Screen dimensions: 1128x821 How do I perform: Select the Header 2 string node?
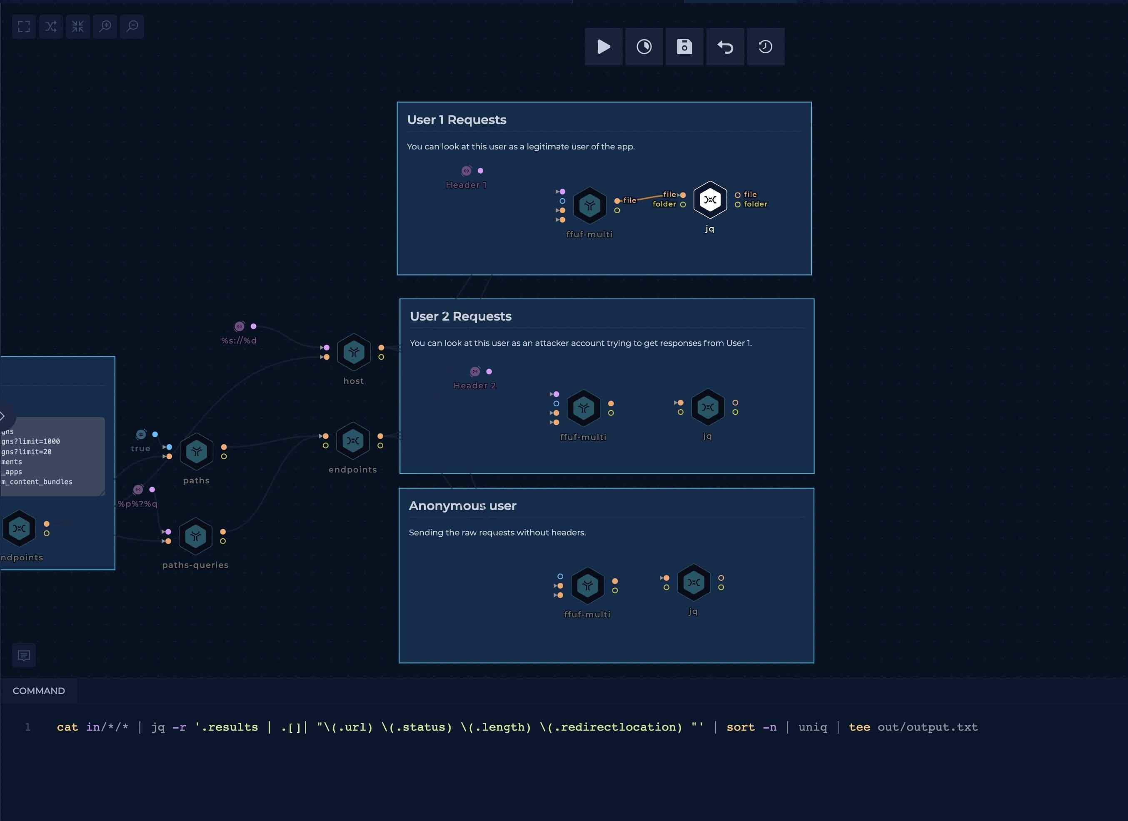click(475, 372)
